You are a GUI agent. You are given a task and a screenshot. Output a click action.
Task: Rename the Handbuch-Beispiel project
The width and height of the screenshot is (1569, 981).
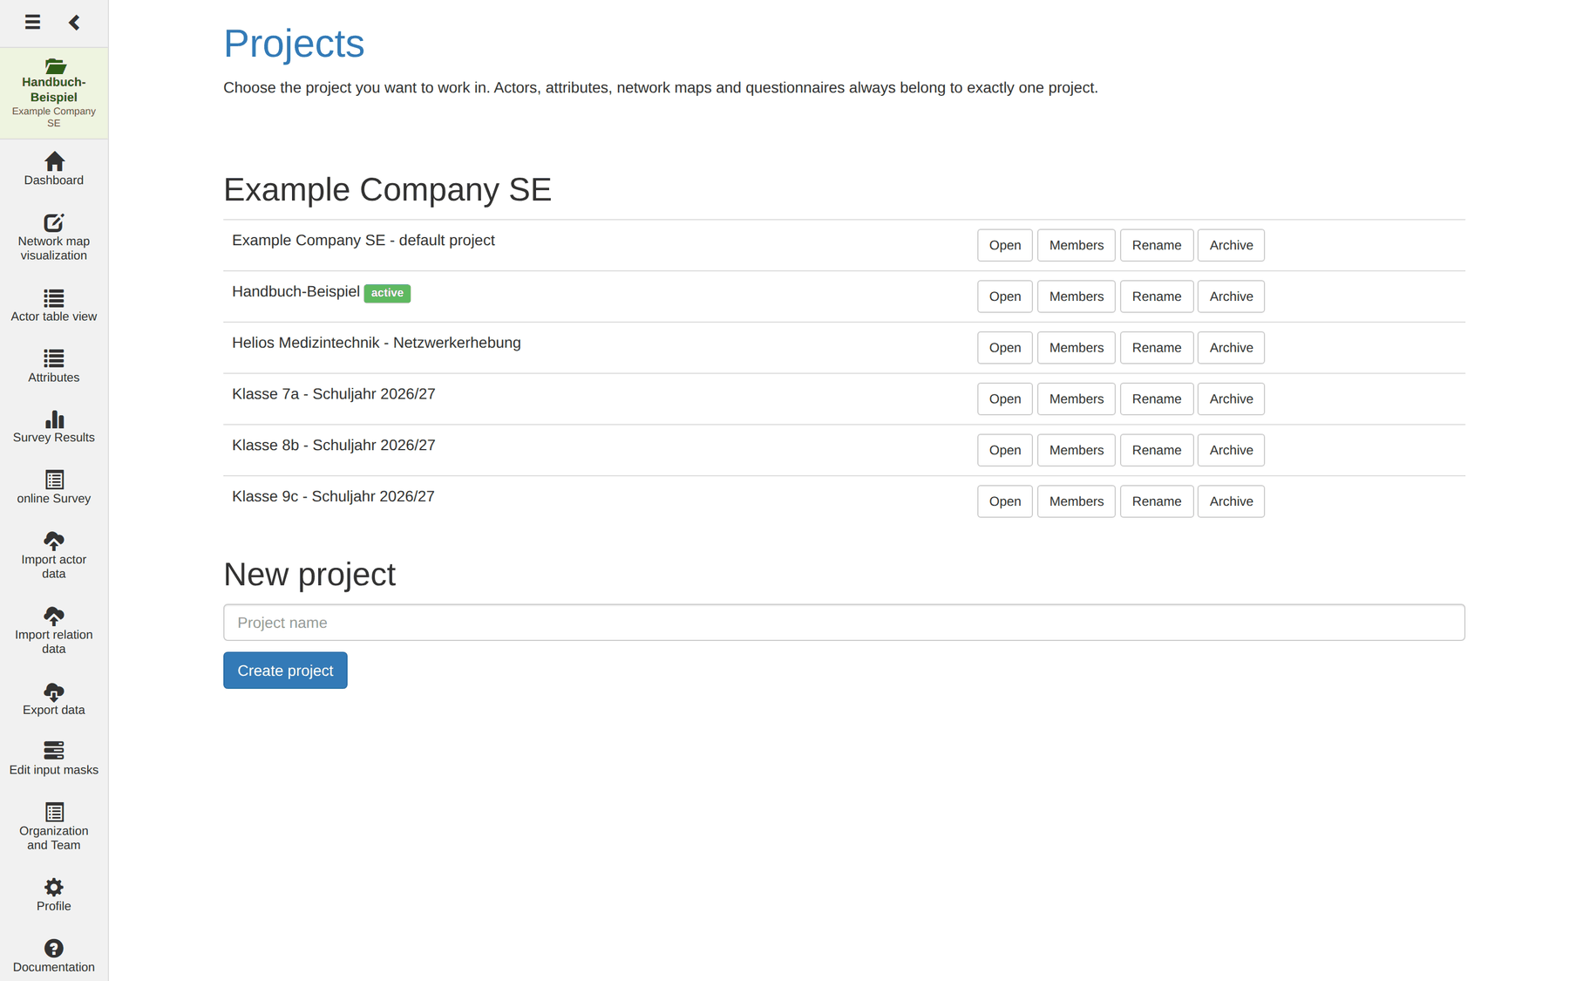[x=1157, y=296]
